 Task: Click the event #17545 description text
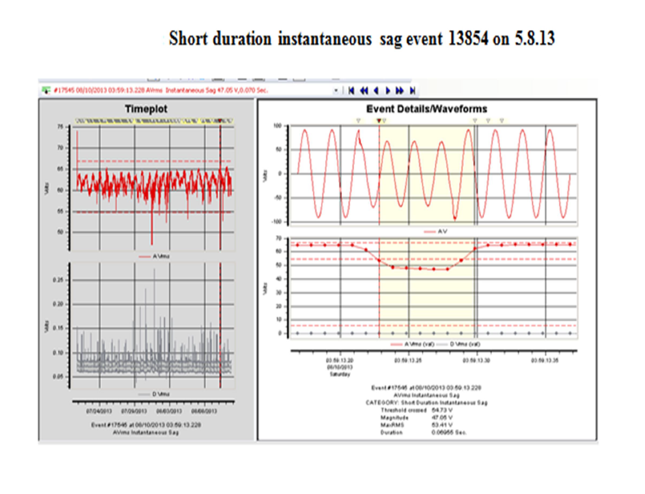coord(427,387)
